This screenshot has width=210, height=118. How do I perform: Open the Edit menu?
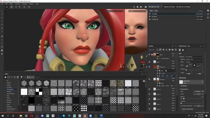click(x=6, y=4)
